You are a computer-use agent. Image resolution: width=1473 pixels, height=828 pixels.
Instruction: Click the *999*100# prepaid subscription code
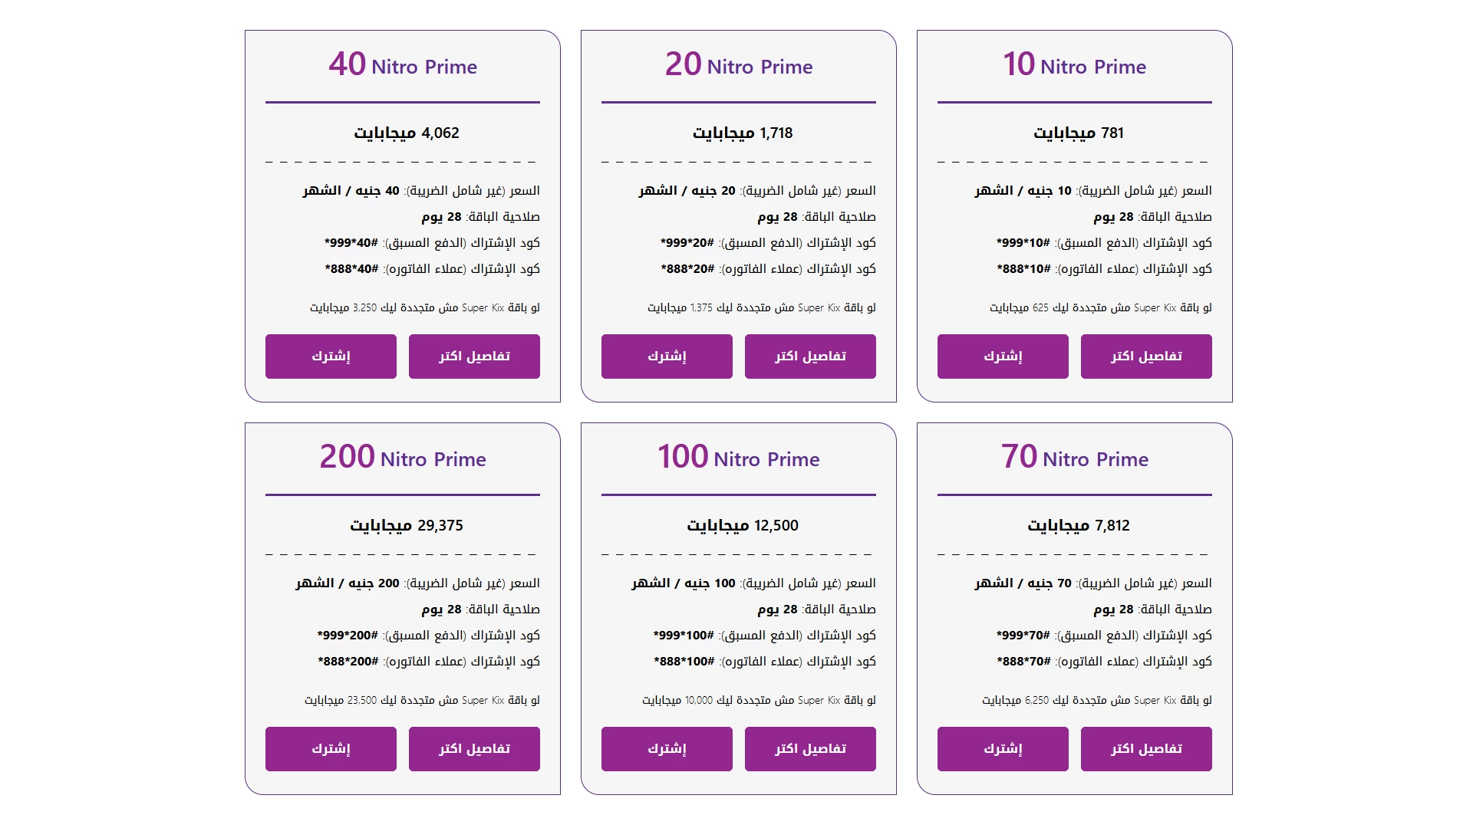684,636
